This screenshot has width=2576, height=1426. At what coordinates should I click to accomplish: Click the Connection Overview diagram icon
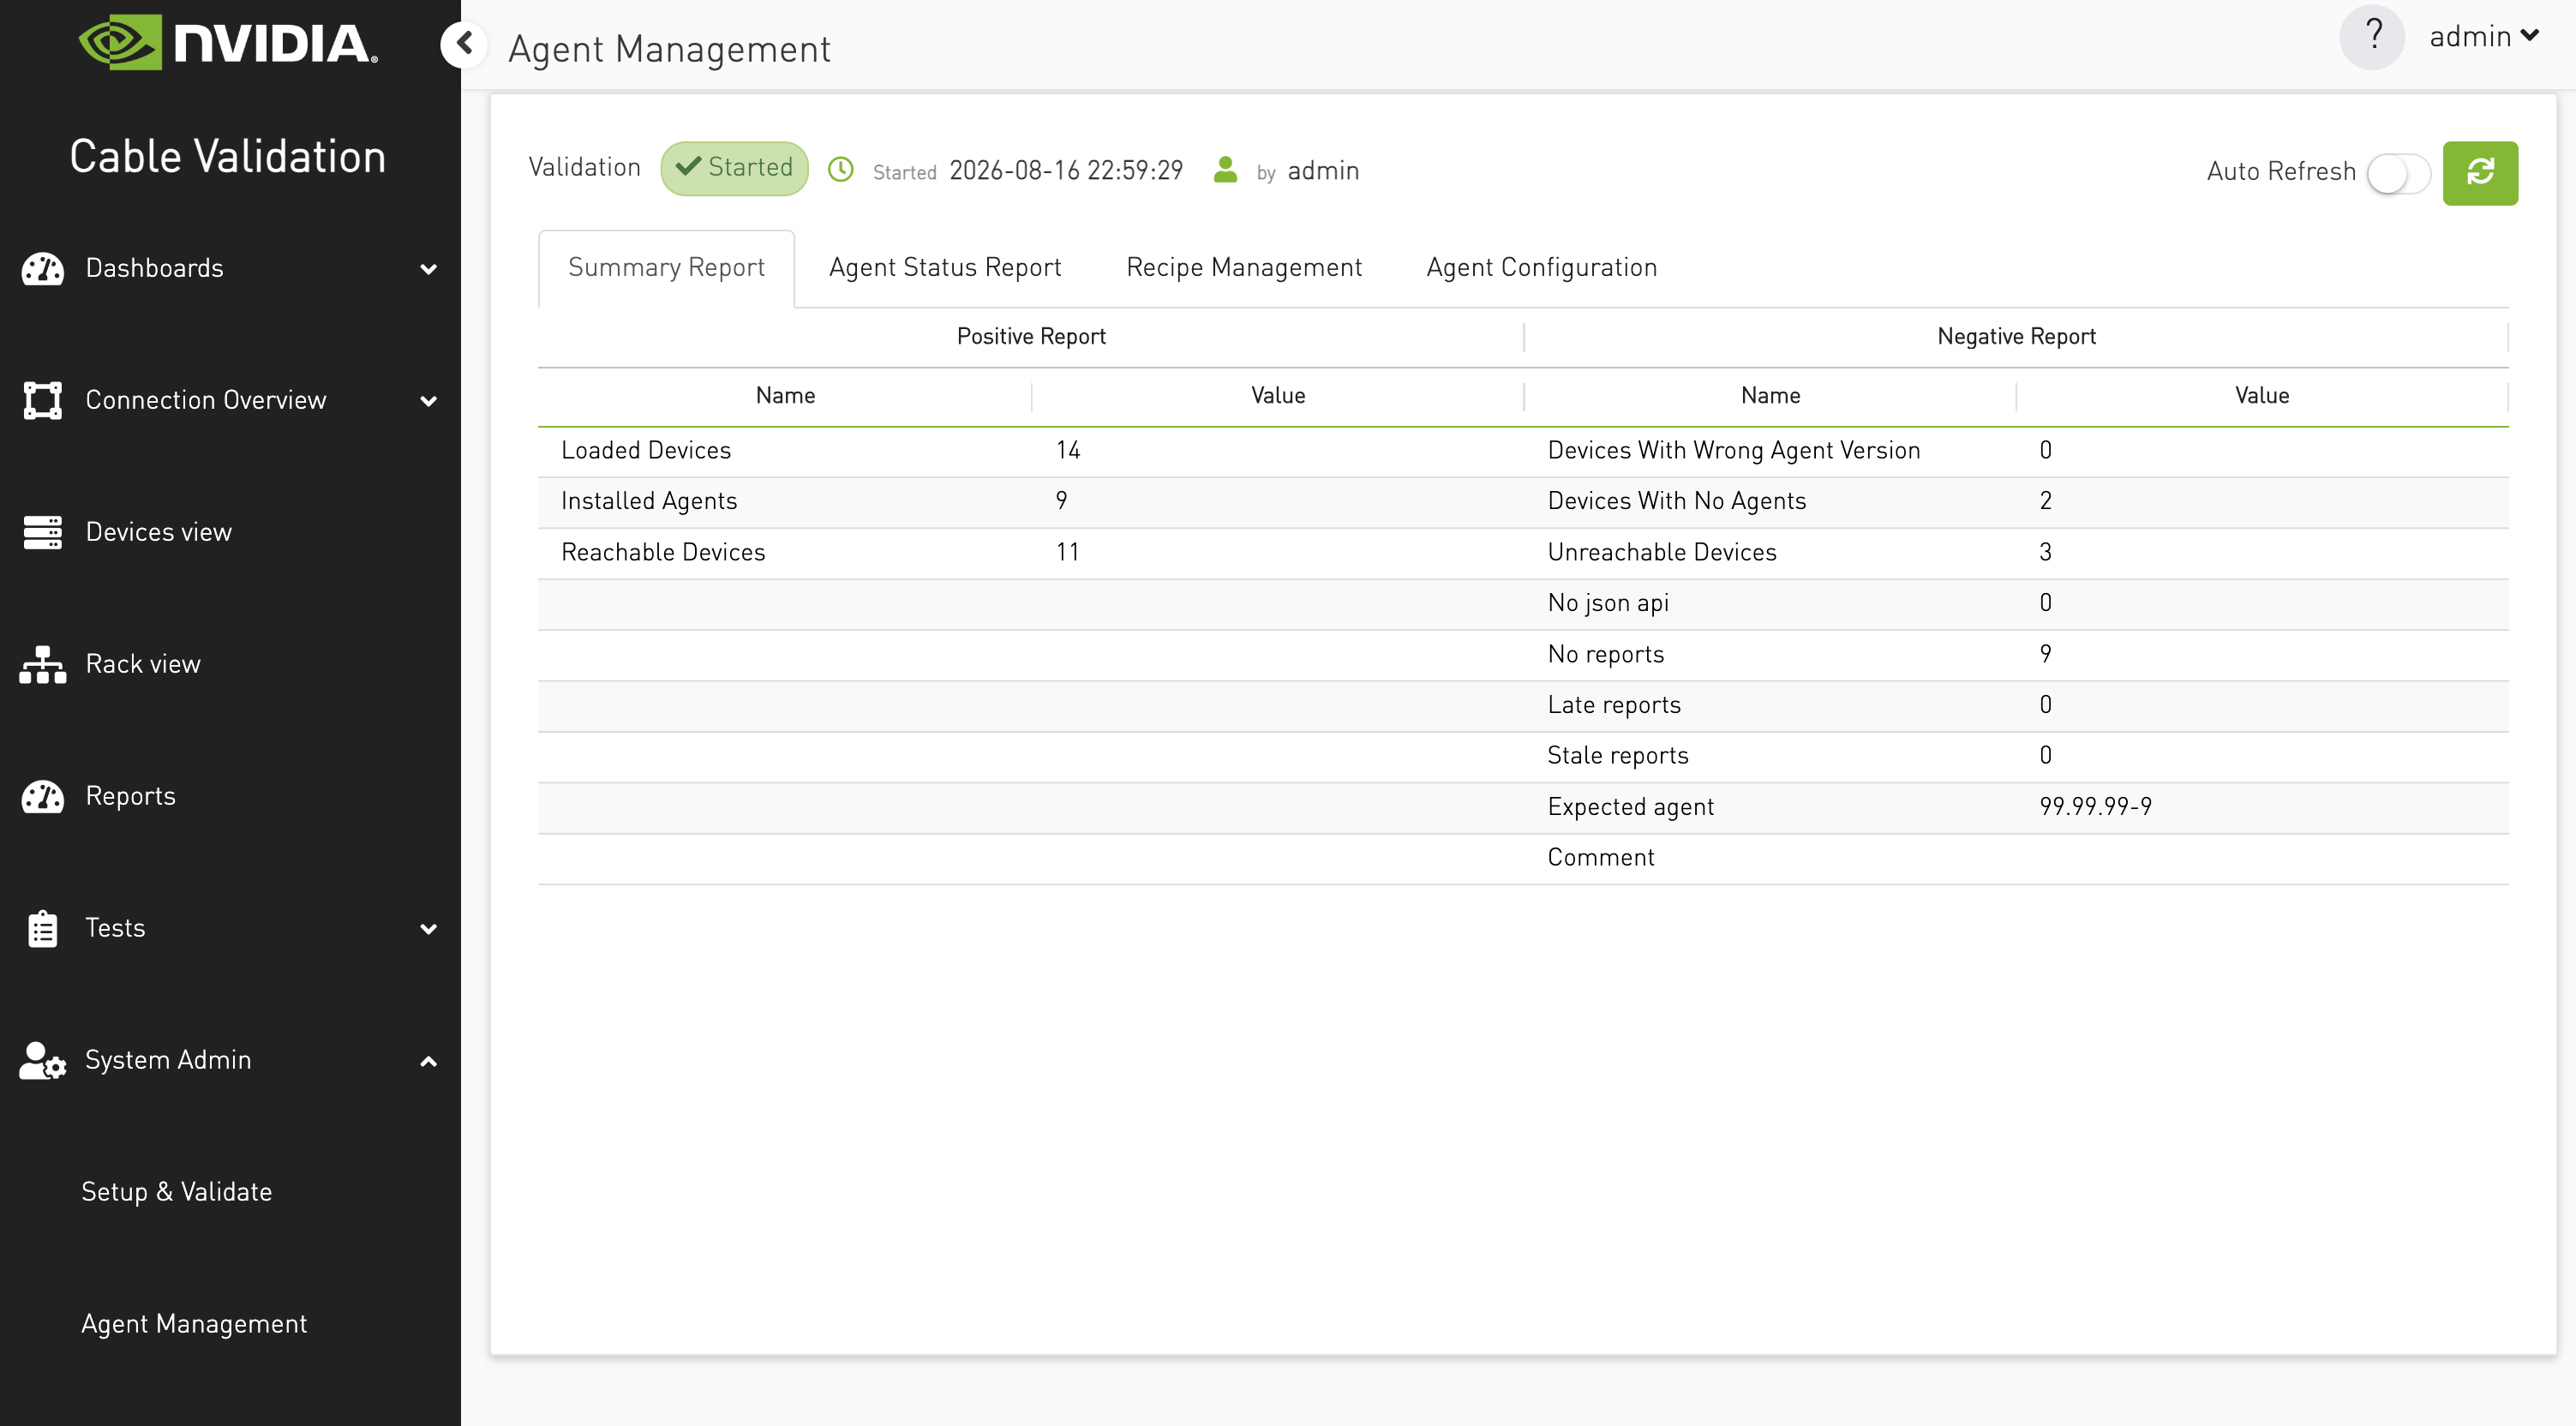(42, 400)
